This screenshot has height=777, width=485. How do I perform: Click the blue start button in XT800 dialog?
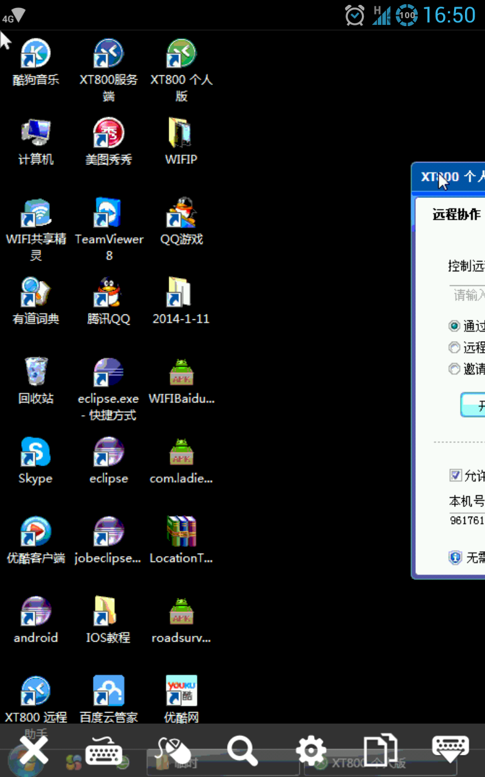tap(473, 405)
